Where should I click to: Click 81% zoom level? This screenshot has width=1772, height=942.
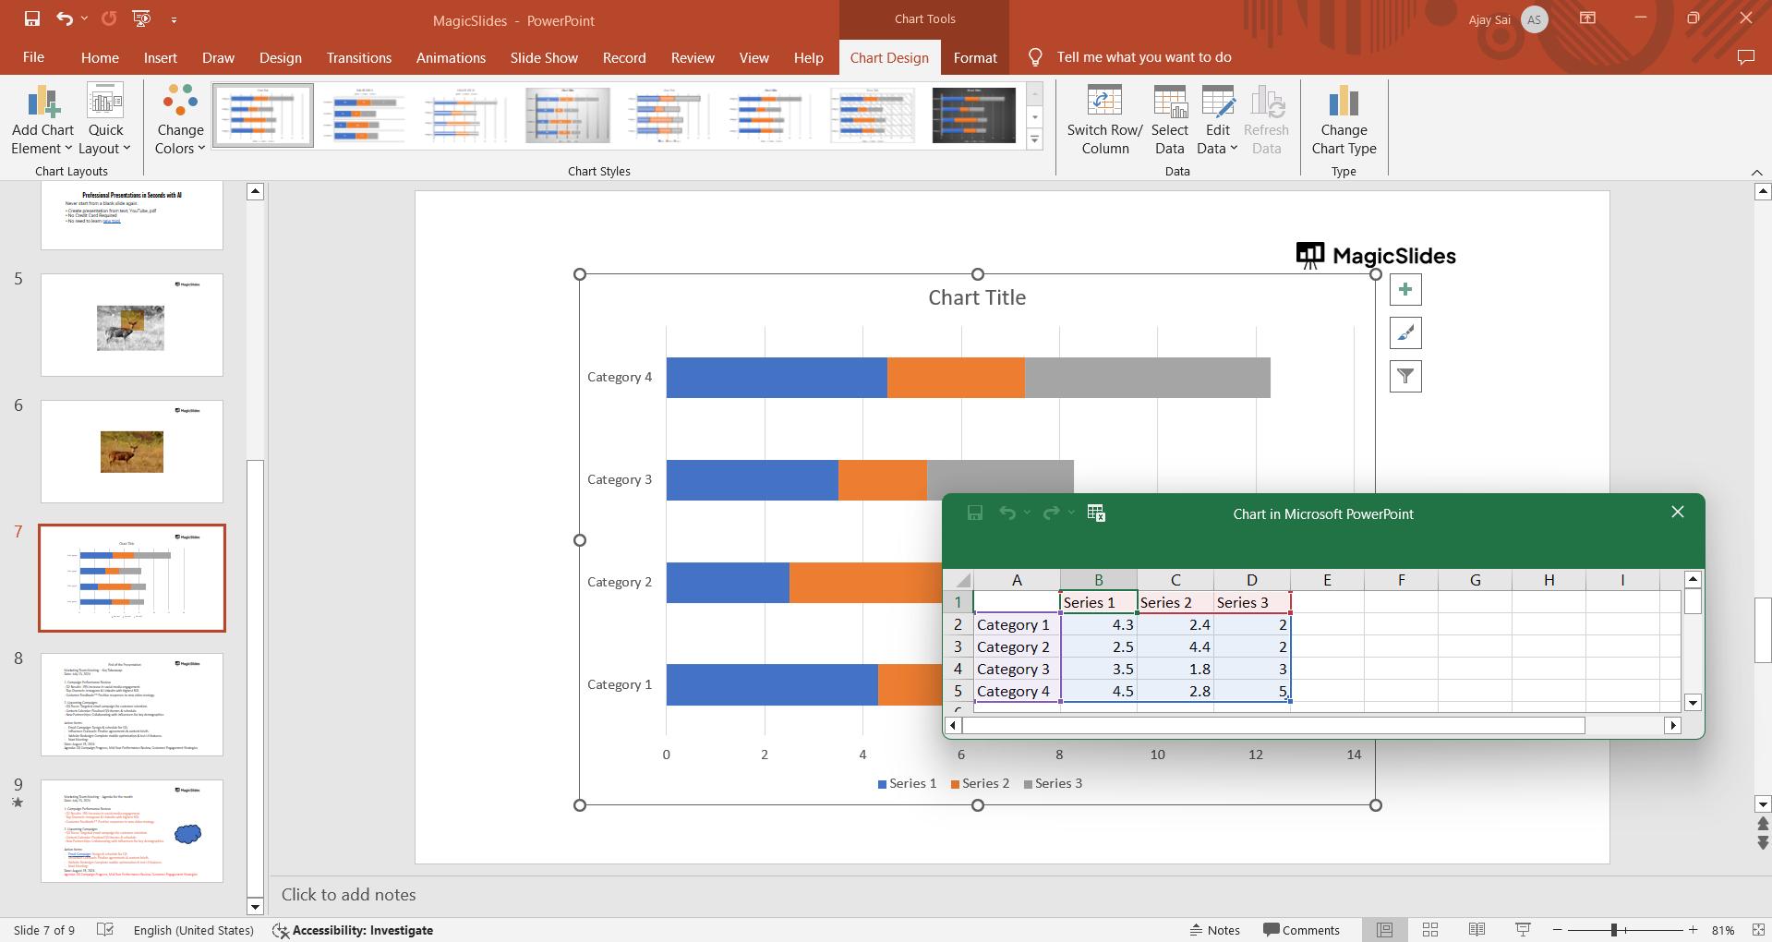[x=1723, y=930]
